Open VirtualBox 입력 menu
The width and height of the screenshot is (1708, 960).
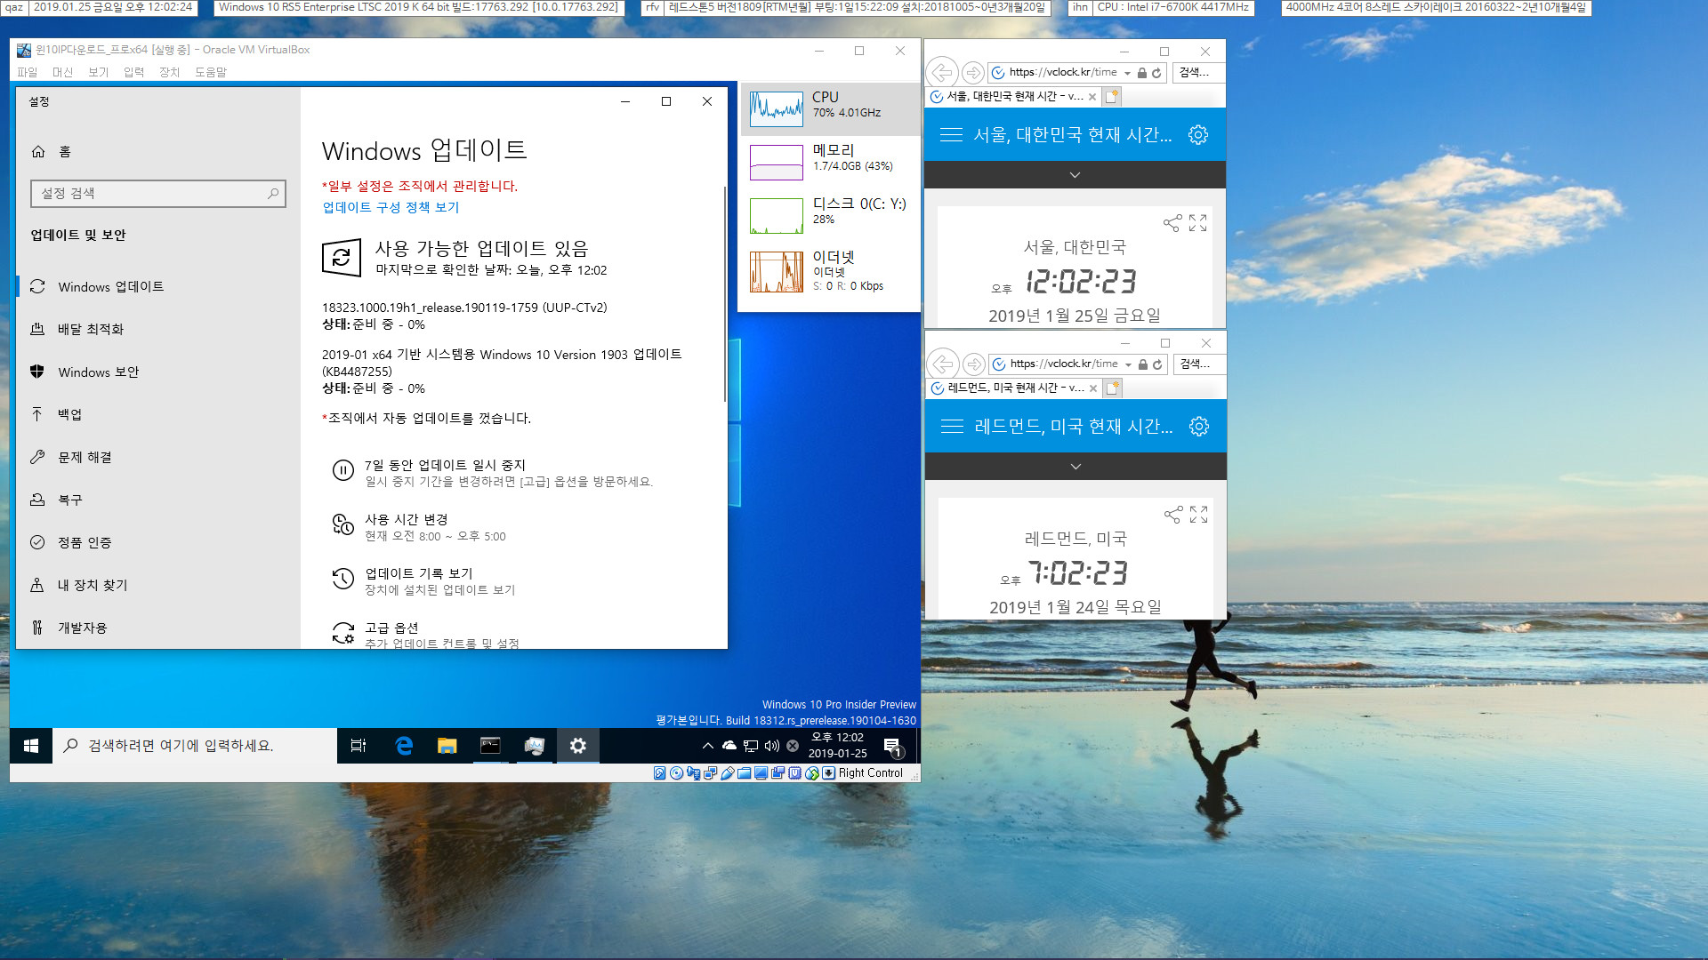[x=133, y=72]
